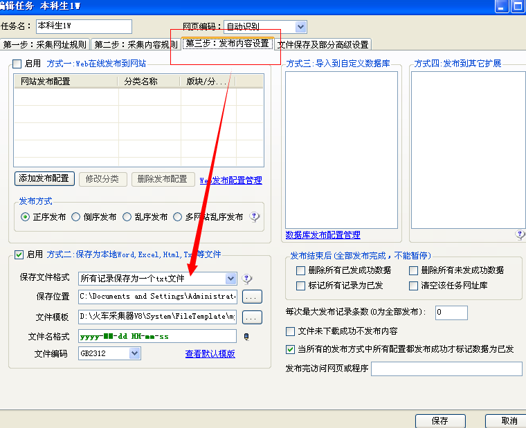The width and height of the screenshot is (526, 428).
Task: Click 删除发布配置 button
Action: [x=163, y=179]
